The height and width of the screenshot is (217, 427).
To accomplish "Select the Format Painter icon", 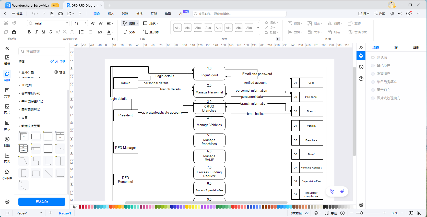I will click(x=14, y=23).
